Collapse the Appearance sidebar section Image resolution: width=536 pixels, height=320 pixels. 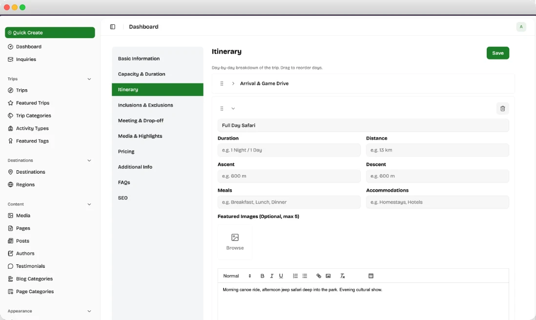coord(89,311)
